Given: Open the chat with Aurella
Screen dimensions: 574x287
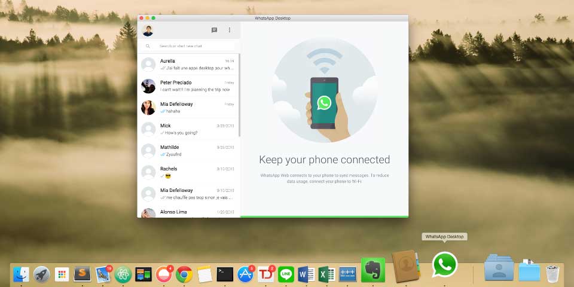Looking at the screenshot, I should [188, 65].
